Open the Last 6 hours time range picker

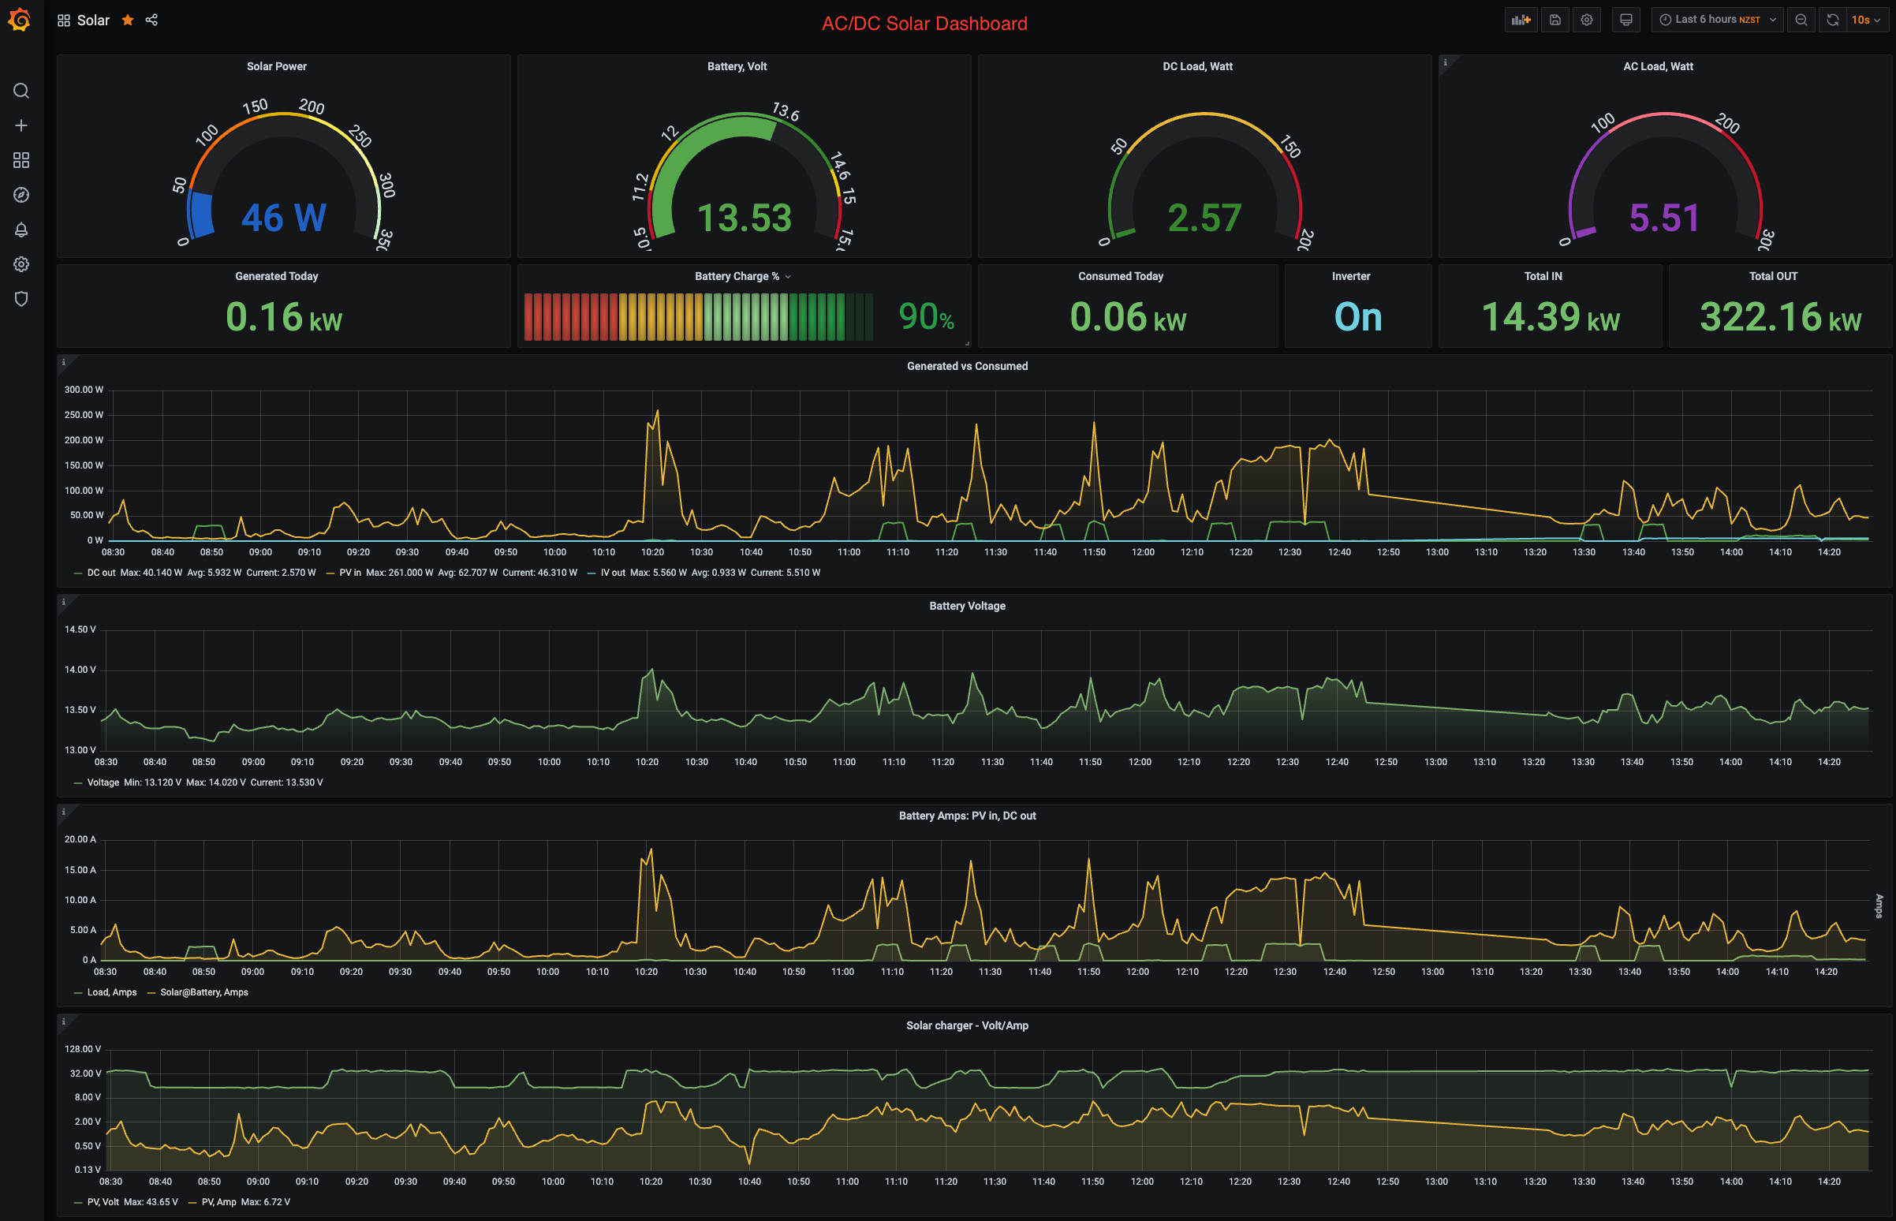(x=1717, y=20)
